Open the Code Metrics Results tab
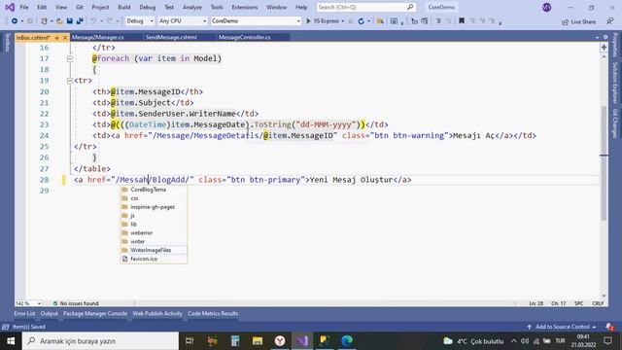The image size is (622, 350). click(213, 313)
